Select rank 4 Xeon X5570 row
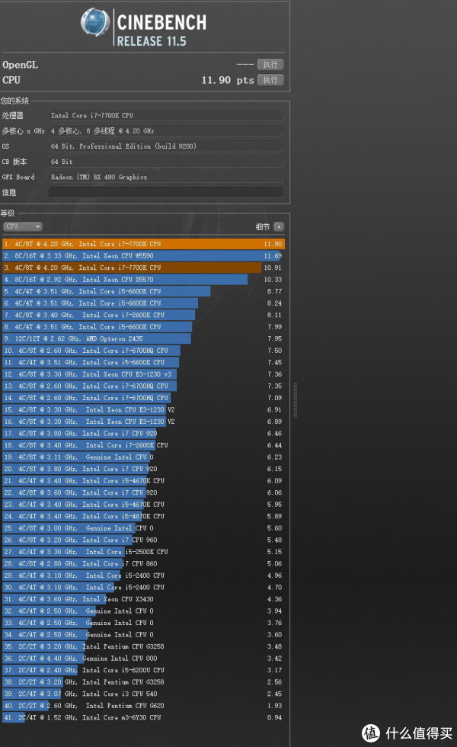 (143, 280)
